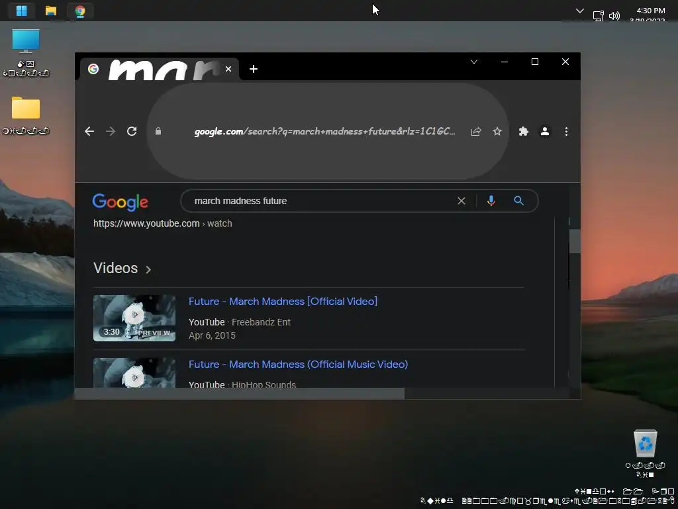Close the Chrome window
The width and height of the screenshot is (678, 509).
coord(565,62)
